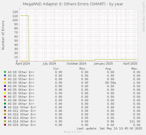Click the A0:D8 gray legend color swatch

(5, 100)
